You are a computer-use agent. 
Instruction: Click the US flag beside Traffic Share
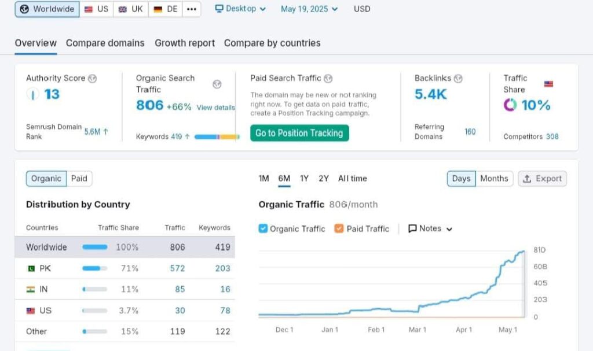point(548,84)
